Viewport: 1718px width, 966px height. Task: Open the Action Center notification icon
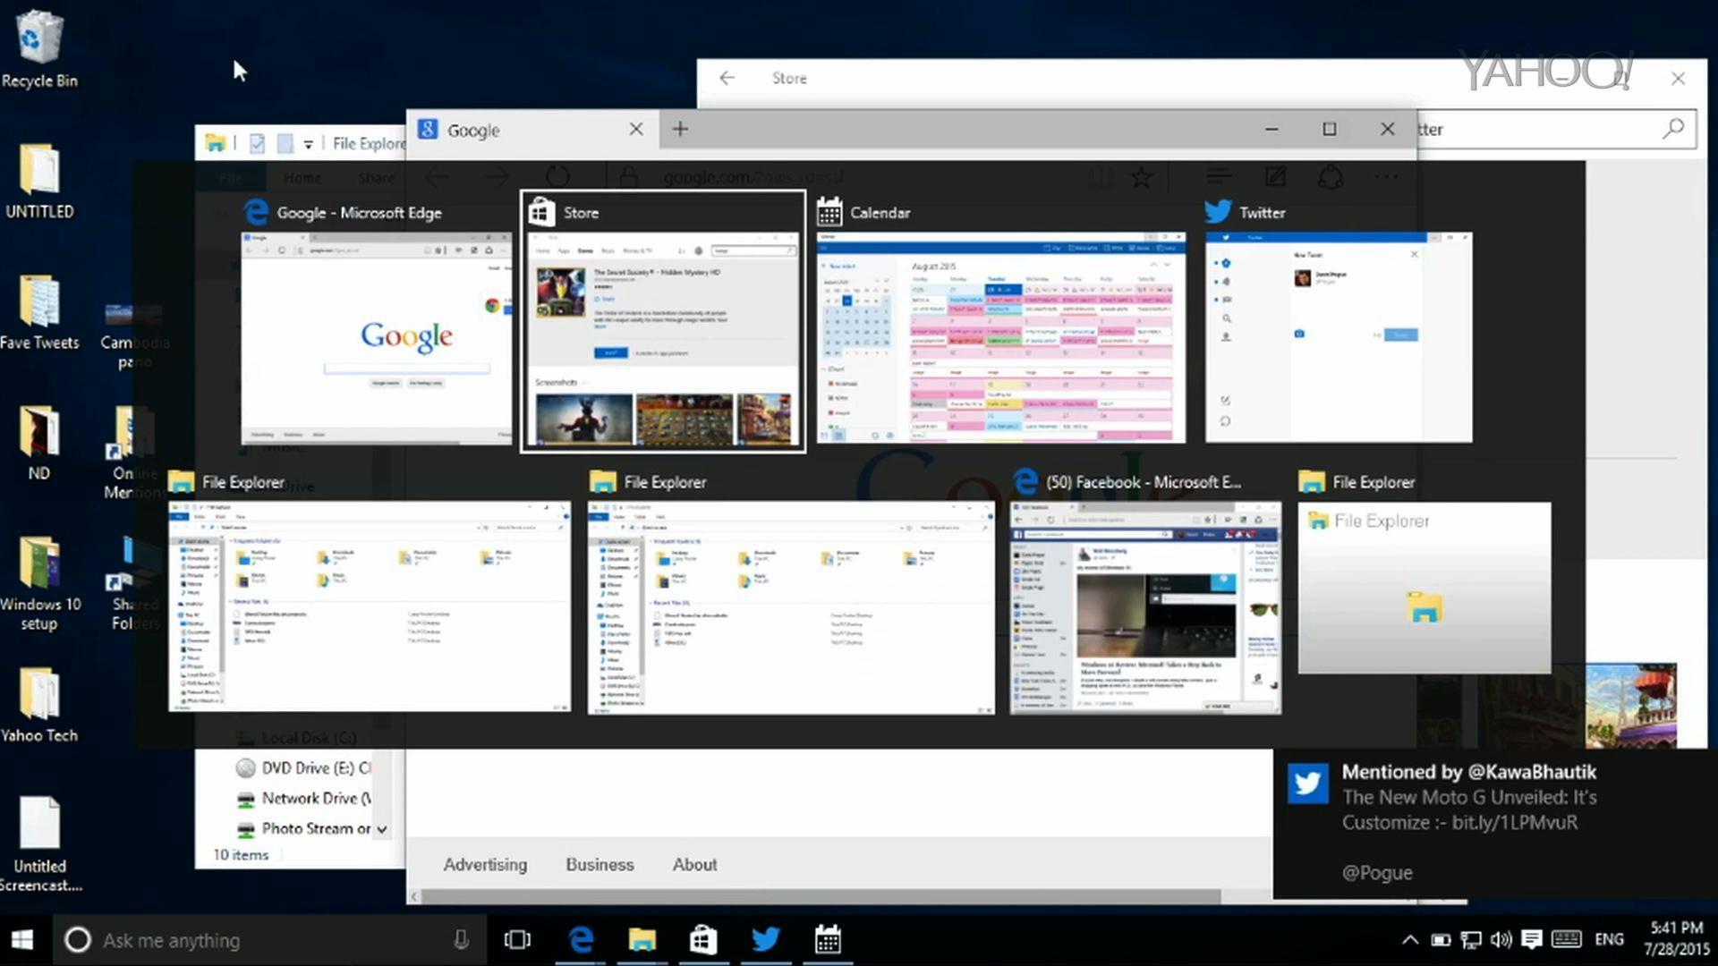[1532, 940]
